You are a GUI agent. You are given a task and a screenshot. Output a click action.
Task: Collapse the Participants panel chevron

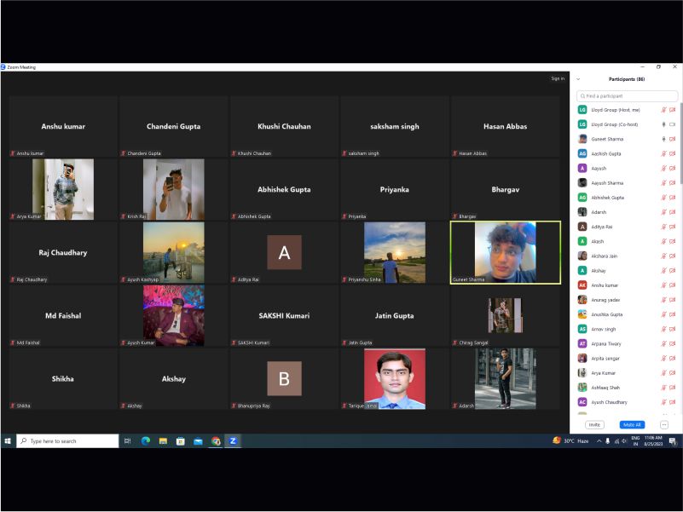tap(578, 79)
